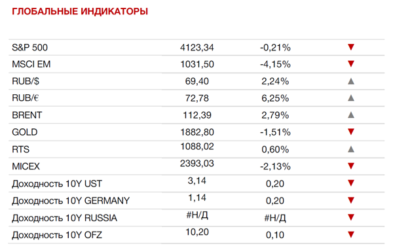Screen dimensions: 393x250
Task: Click the gray up arrow for RTS
Action: [351, 149]
